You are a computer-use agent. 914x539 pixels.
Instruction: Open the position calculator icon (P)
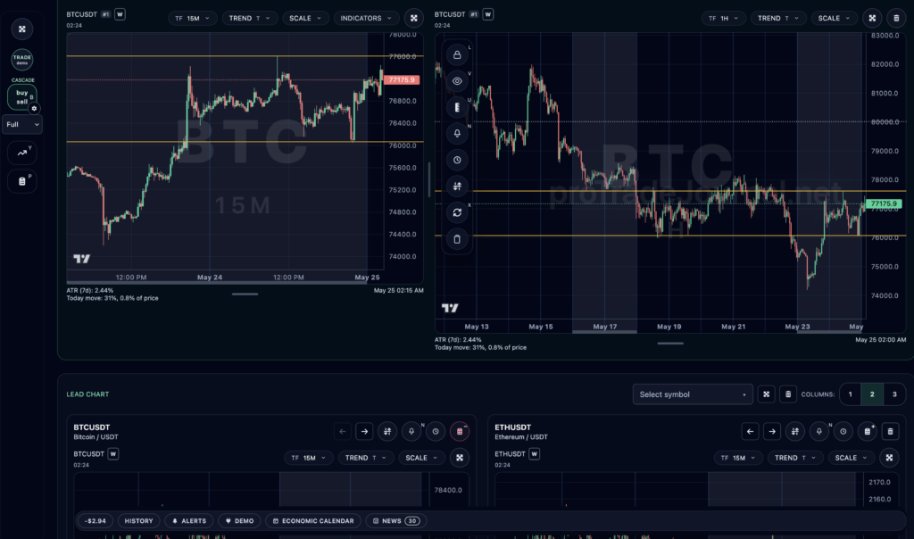[x=22, y=181]
